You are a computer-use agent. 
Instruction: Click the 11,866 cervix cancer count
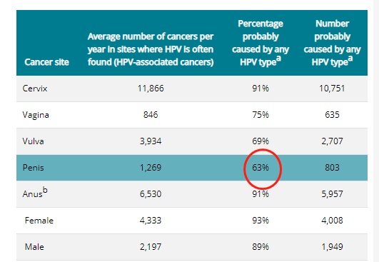(x=151, y=89)
